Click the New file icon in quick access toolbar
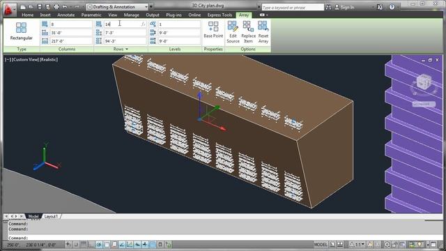 coord(23,7)
